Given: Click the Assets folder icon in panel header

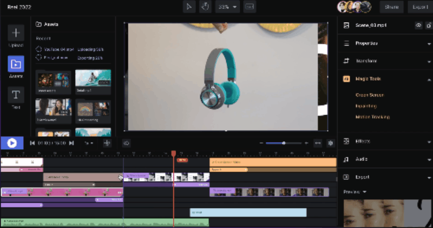Looking at the screenshot, I should pyautogui.click(x=38, y=24).
